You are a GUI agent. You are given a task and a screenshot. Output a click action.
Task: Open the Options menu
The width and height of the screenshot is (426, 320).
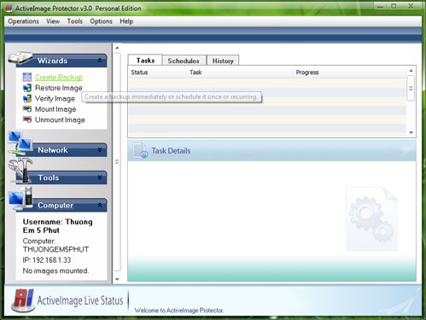pos(101,21)
